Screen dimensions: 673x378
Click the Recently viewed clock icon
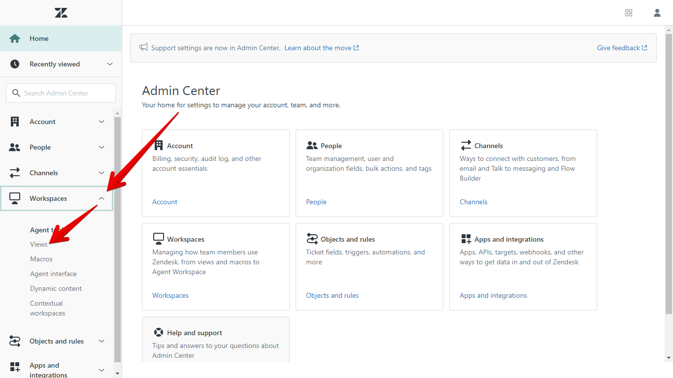click(15, 64)
